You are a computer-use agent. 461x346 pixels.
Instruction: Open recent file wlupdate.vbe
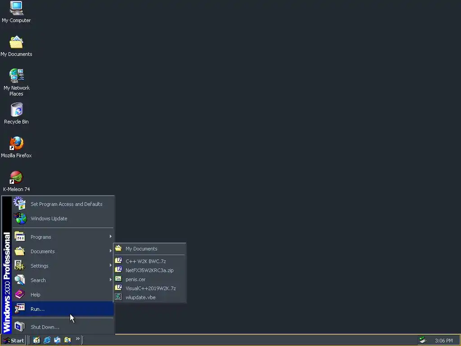tap(149, 297)
